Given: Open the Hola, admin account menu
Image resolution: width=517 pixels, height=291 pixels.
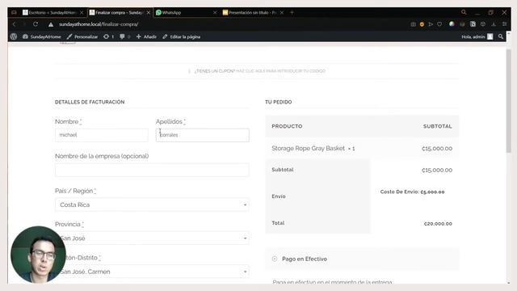Looking at the screenshot, I should pyautogui.click(x=477, y=36).
